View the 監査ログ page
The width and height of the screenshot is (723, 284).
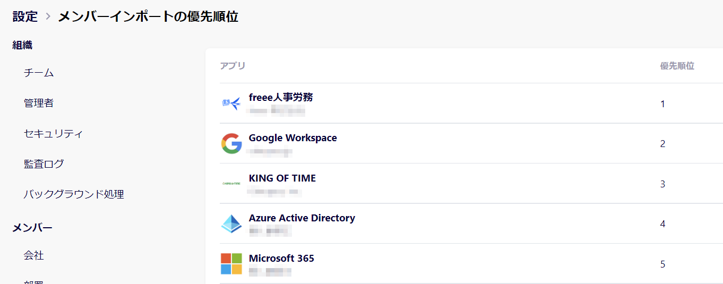(44, 163)
